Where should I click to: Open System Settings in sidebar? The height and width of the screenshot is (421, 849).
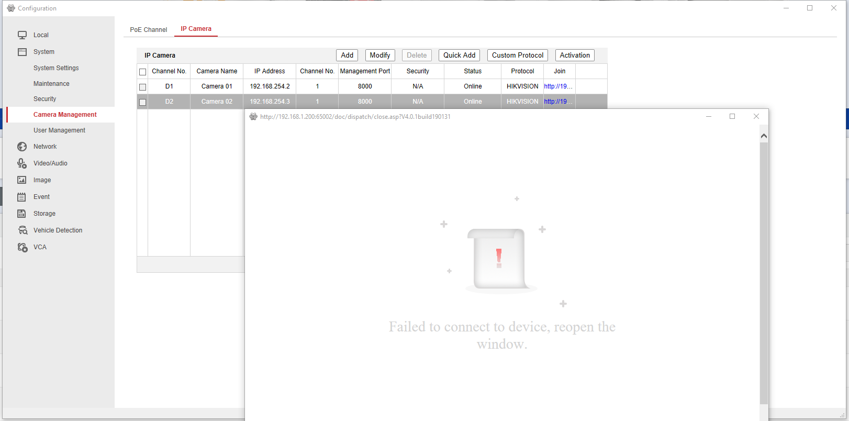56,68
